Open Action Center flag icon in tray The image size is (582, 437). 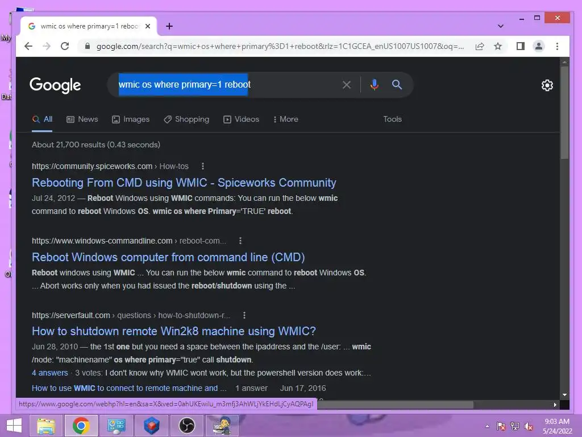point(501,426)
